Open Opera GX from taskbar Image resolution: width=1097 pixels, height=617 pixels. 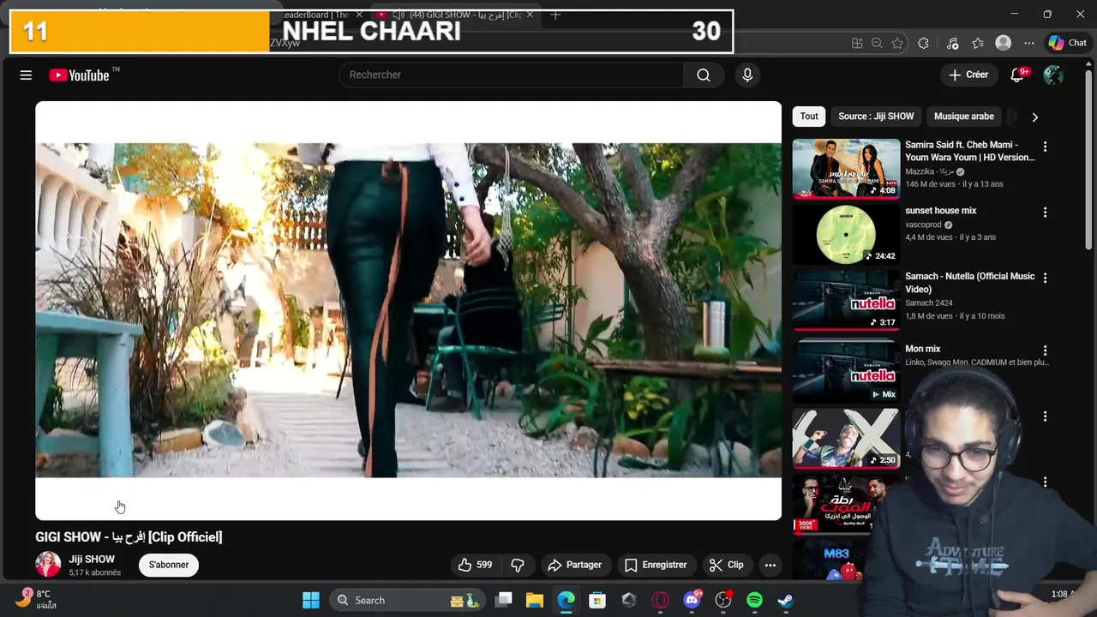click(660, 601)
